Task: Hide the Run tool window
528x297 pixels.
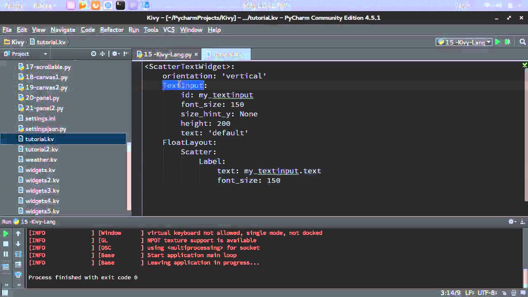Action: tap(523, 222)
